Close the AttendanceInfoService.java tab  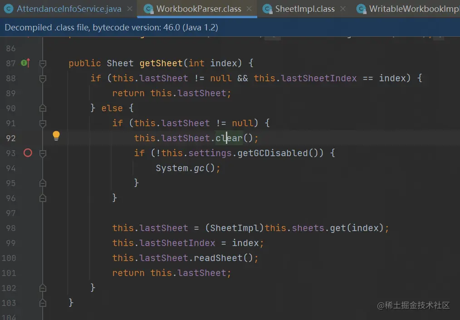[x=130, y=9]
